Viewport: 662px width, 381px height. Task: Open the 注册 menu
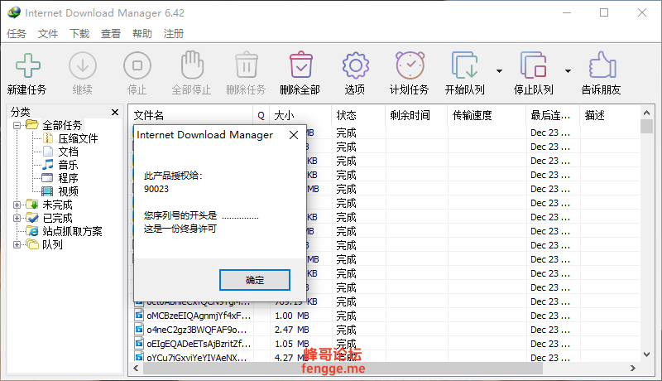pyautogui.click(x=174, y=33)
